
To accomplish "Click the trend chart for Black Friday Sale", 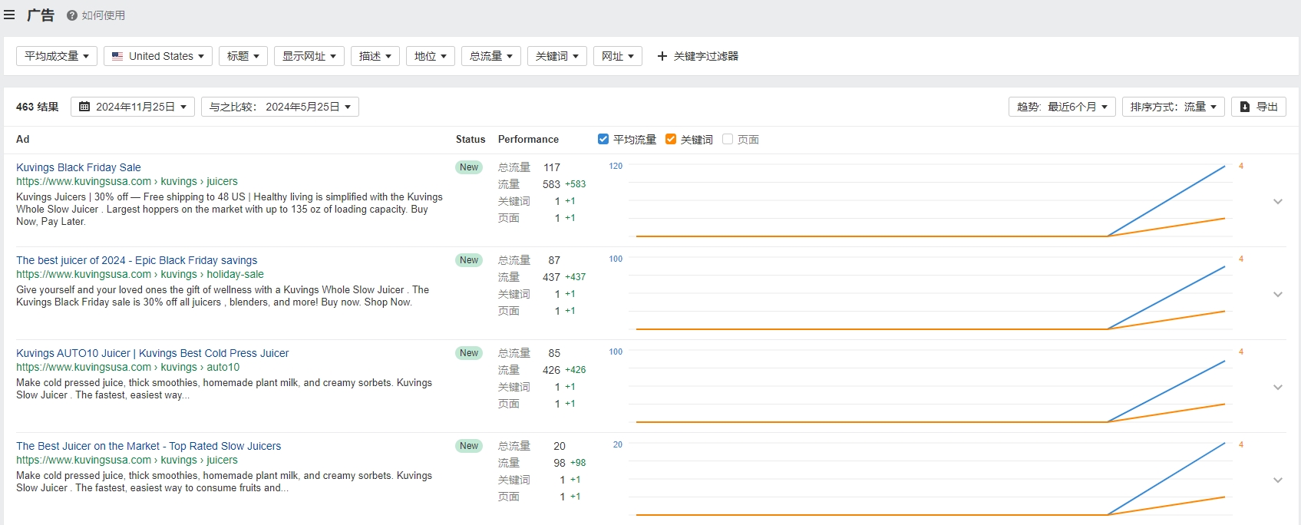I will tap(930, 200).
